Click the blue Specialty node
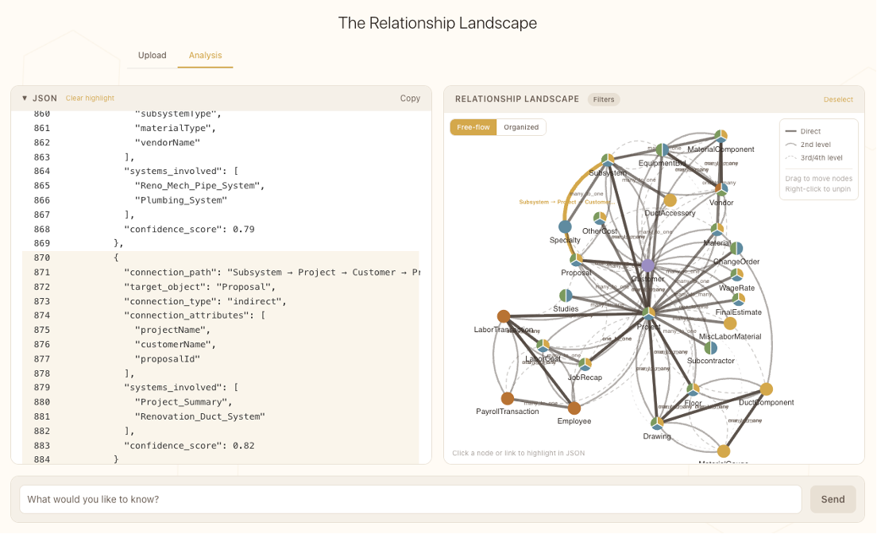The width and height of the screenshot is (877, 534). pyautogui.click(x=565, y=227)
